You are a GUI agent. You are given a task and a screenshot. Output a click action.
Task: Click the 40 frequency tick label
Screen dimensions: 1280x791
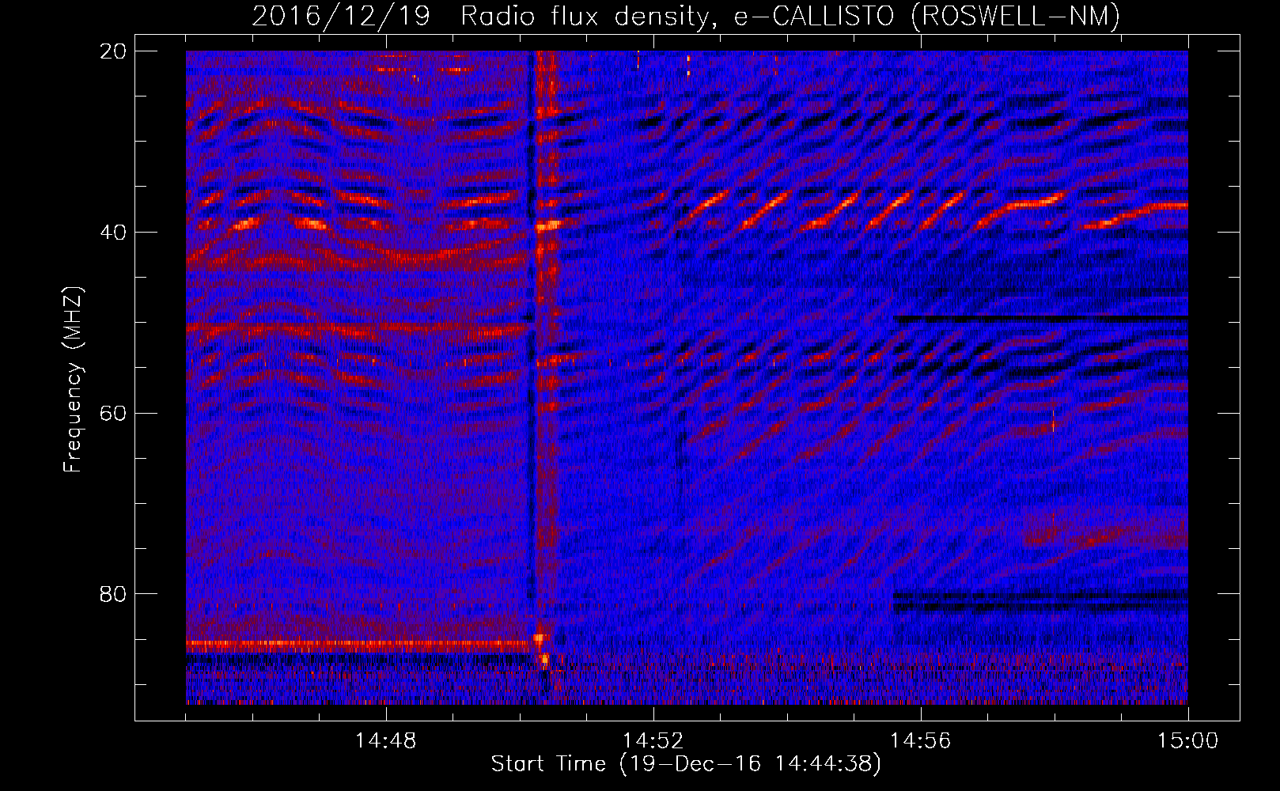point(114,233)
